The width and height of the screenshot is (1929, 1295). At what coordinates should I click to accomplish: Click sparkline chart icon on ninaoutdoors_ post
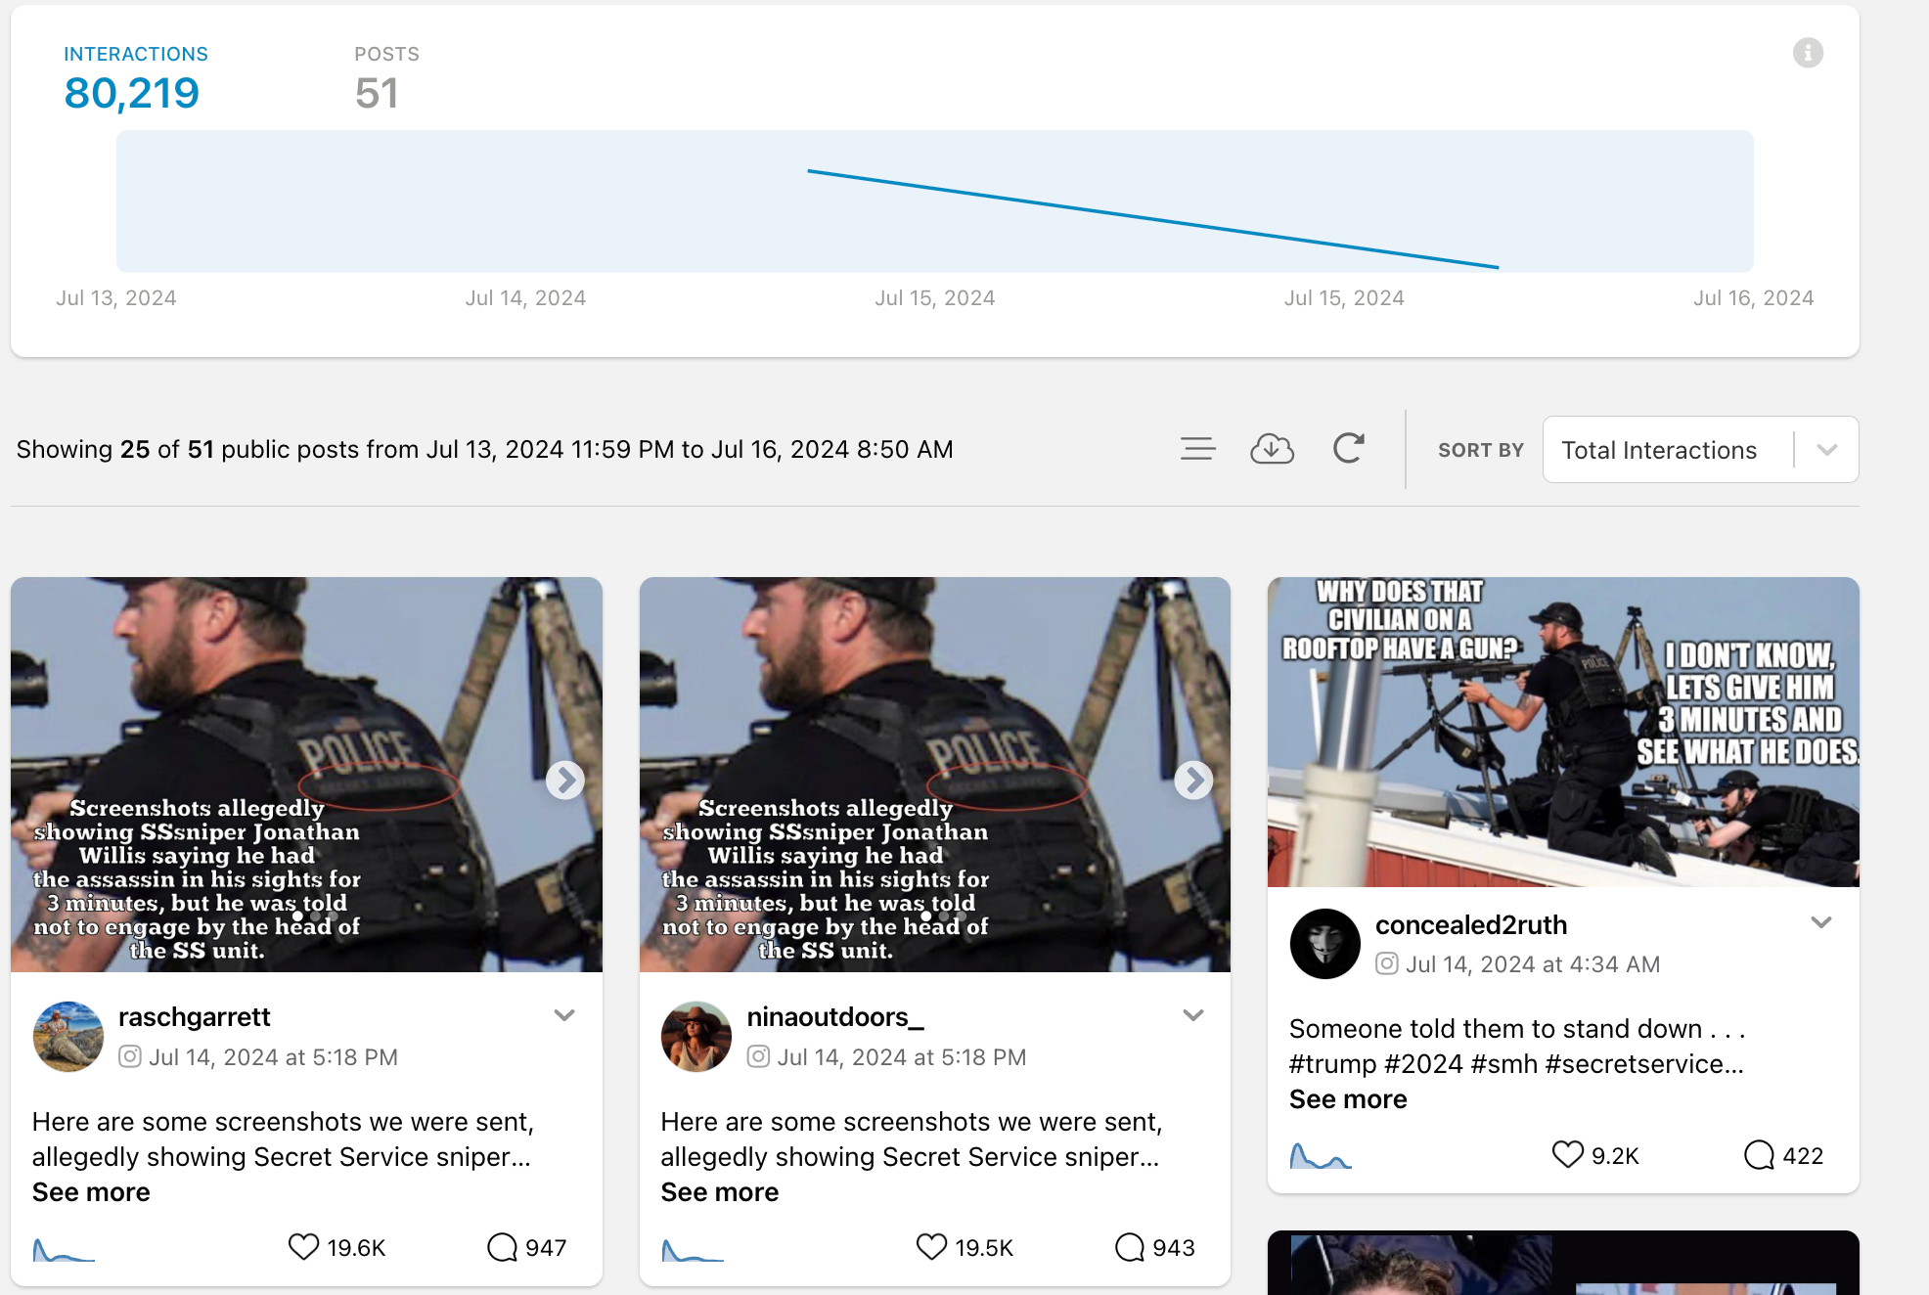tap(692, 1249)
